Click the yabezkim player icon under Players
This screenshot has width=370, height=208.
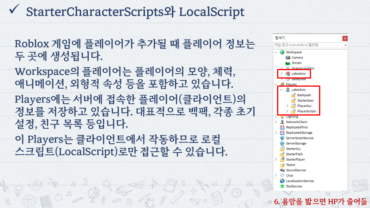click(288, 90)
